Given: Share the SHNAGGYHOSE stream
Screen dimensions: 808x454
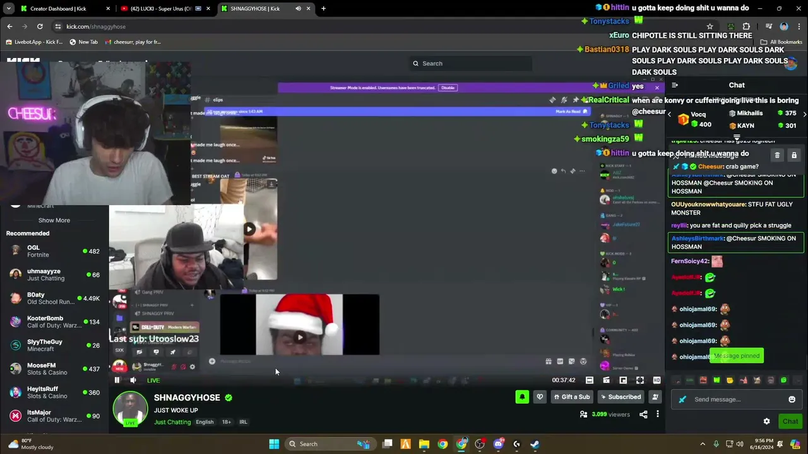Looking at the screenshot, I should [x=643, y=414].
